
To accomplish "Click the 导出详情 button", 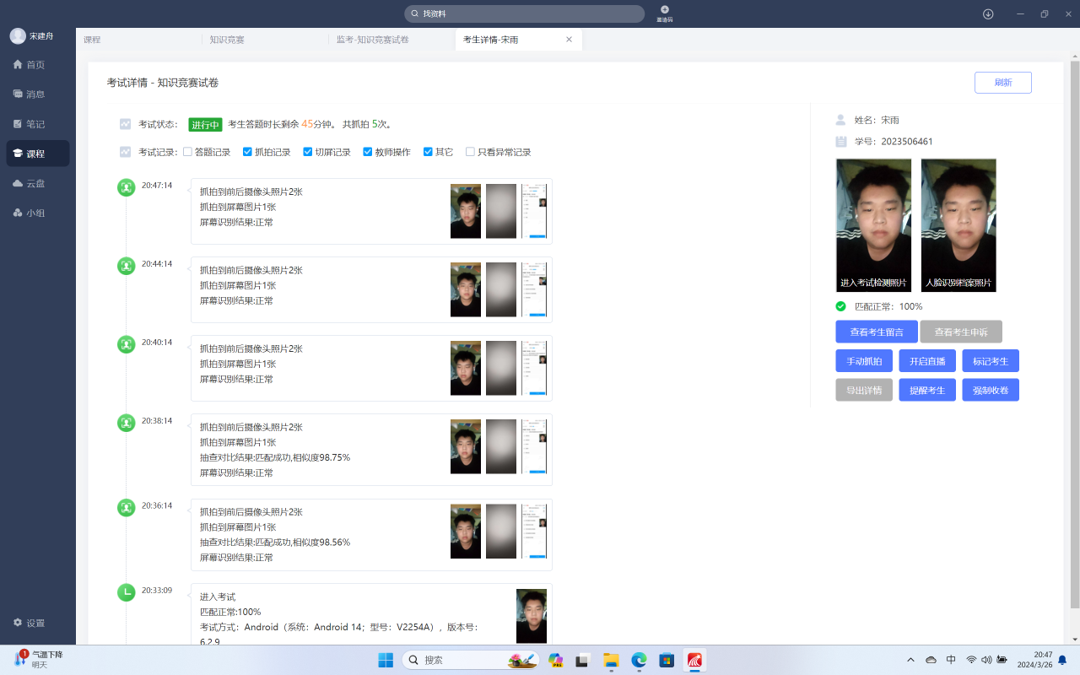I will (864, 390).
